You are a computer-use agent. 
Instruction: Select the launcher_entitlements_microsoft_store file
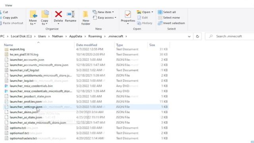(40, 75)
